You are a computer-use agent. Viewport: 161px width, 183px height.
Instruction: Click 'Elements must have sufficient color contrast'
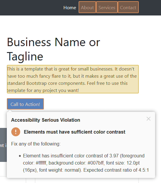coord(74,132)
